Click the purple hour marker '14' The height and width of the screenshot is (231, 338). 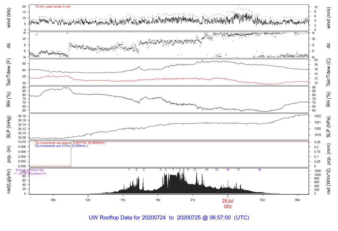[x=207, y=170]
